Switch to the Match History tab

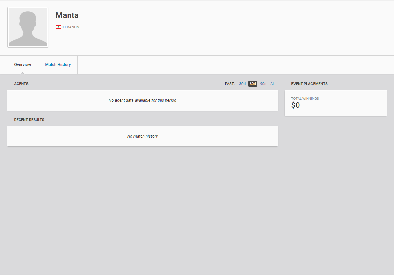coord(58,65)
